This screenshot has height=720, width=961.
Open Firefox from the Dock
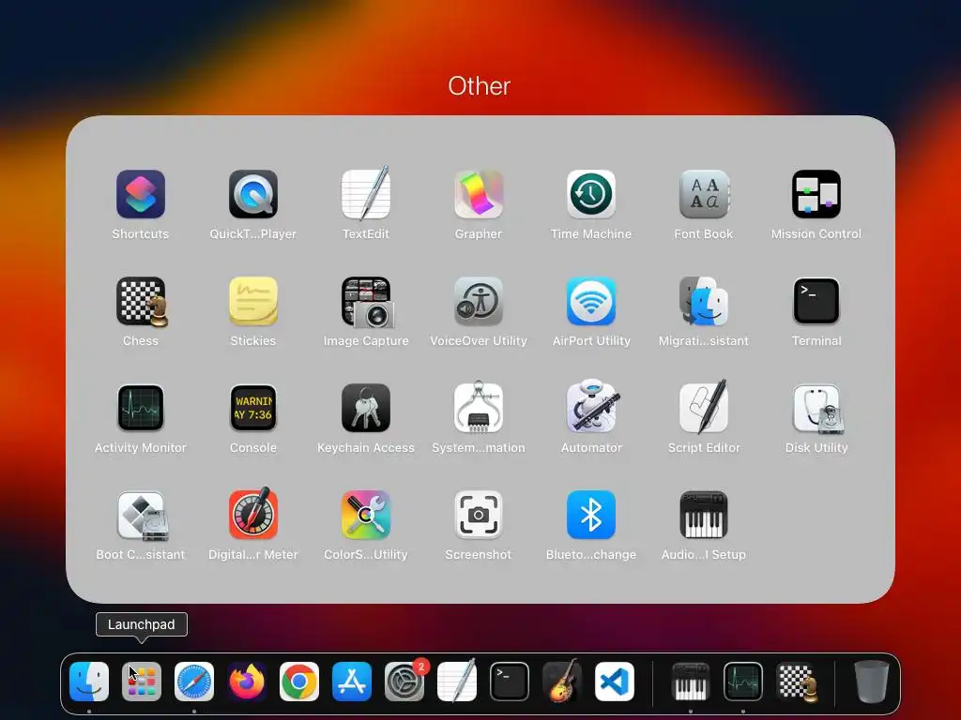point(247,682)
